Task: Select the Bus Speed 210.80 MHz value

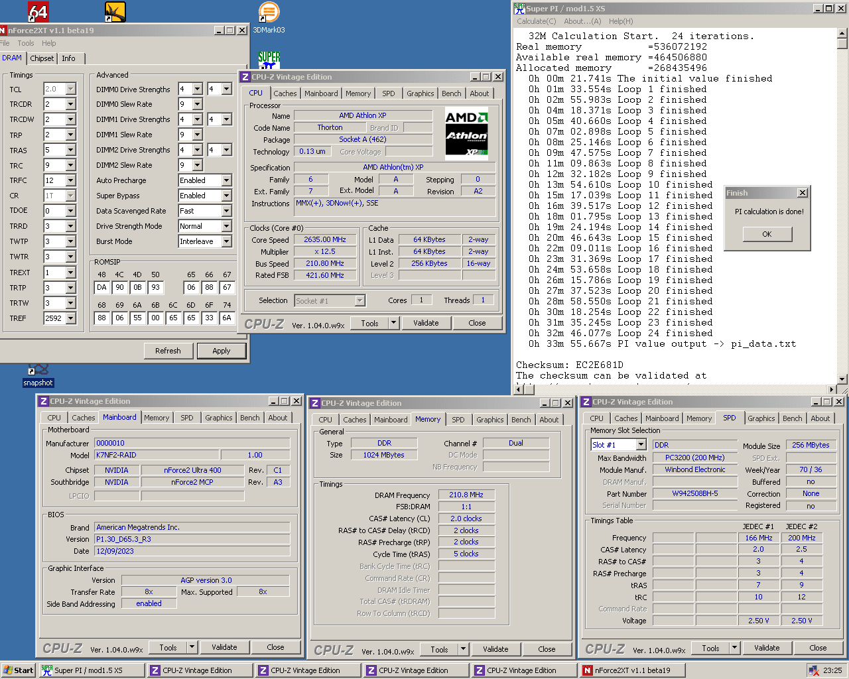Action: 325,263
